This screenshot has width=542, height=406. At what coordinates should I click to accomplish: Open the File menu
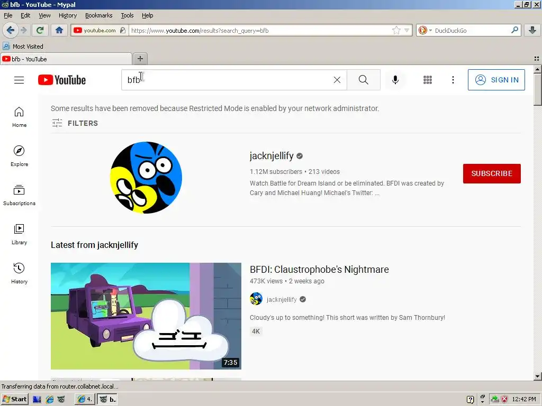(8, 15)
